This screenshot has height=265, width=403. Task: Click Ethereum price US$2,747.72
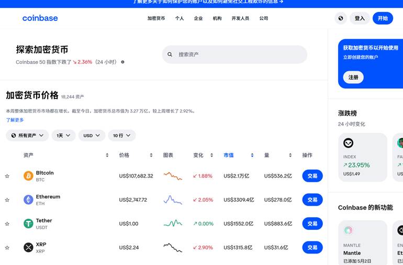click(x=133, y=200)
